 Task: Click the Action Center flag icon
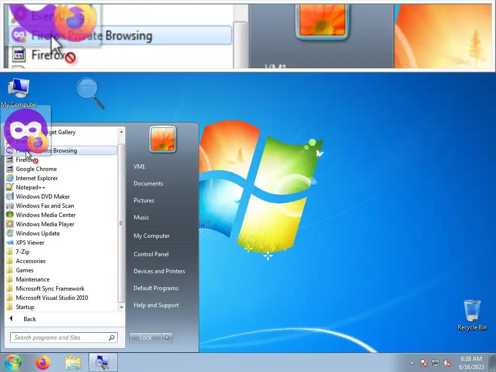(424, 363)
